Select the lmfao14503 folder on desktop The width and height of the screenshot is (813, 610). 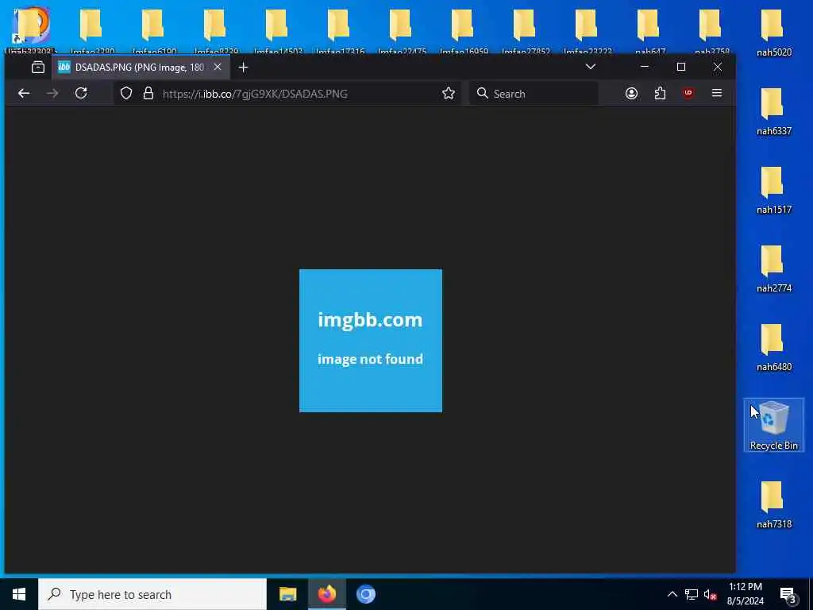(278, 30)
